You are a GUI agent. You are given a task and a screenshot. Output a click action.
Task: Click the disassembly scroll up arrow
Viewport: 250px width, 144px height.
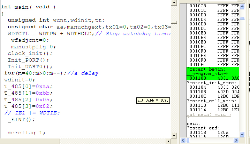[x=242, y=7]
